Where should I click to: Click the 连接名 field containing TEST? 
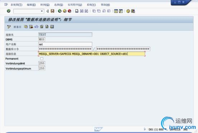tap(65, 35)
